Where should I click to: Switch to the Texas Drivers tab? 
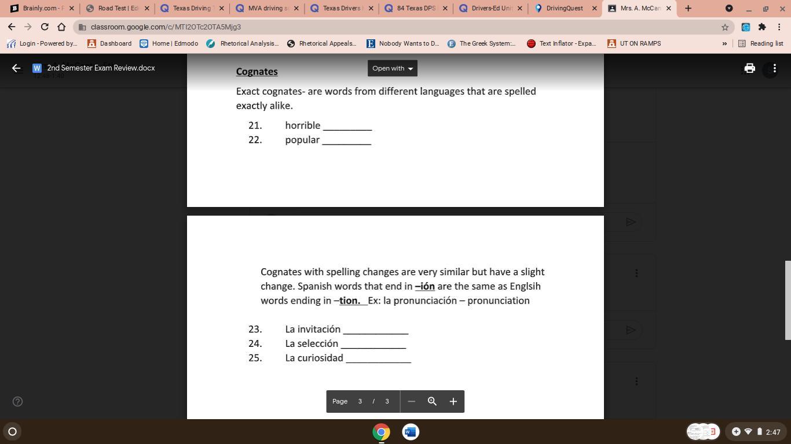coord(341,8)
